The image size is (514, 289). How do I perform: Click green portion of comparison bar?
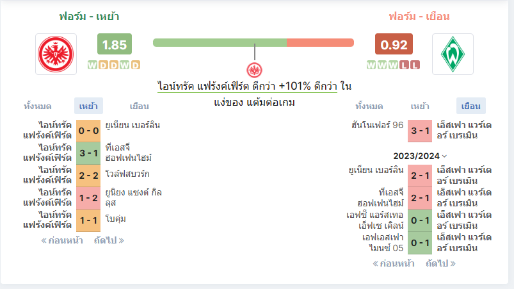220,43
